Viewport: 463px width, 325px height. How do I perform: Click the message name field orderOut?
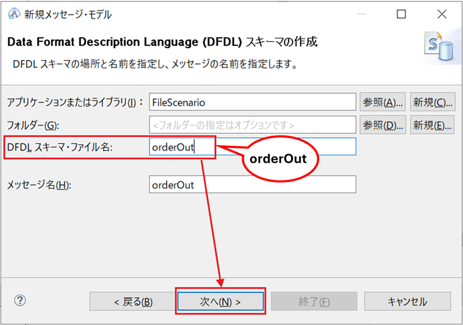click(x=252, y=185)
